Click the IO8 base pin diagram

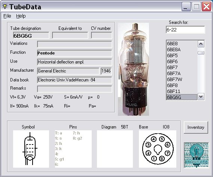158,149
